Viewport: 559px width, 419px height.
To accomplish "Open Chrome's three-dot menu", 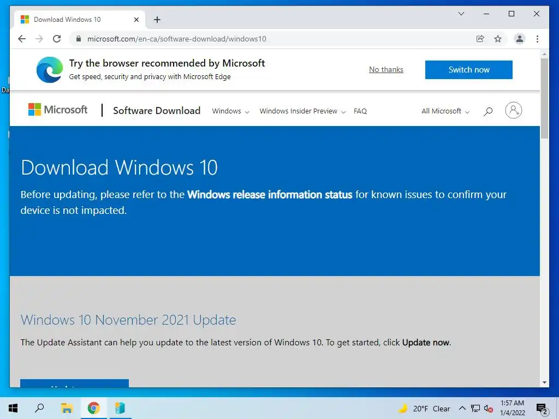I will click(537, 39).
